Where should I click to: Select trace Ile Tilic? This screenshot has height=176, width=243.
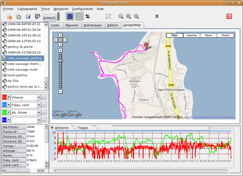coord(23,81)
